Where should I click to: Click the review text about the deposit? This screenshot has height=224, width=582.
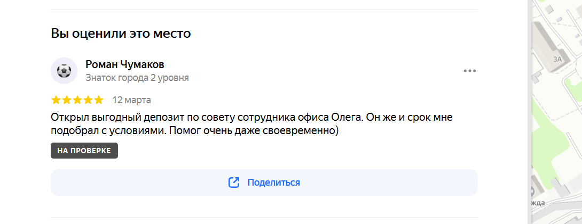click(251, 124)
